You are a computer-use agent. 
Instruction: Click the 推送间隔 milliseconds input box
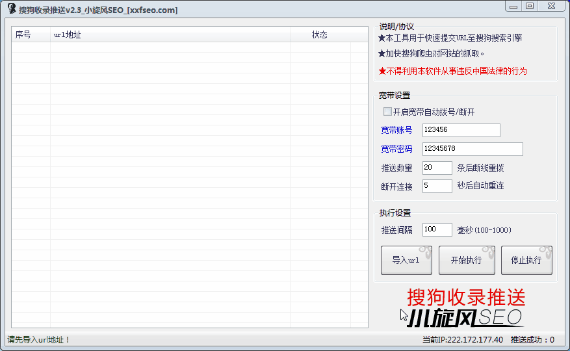pyautogui.click(x=437, y=230)
